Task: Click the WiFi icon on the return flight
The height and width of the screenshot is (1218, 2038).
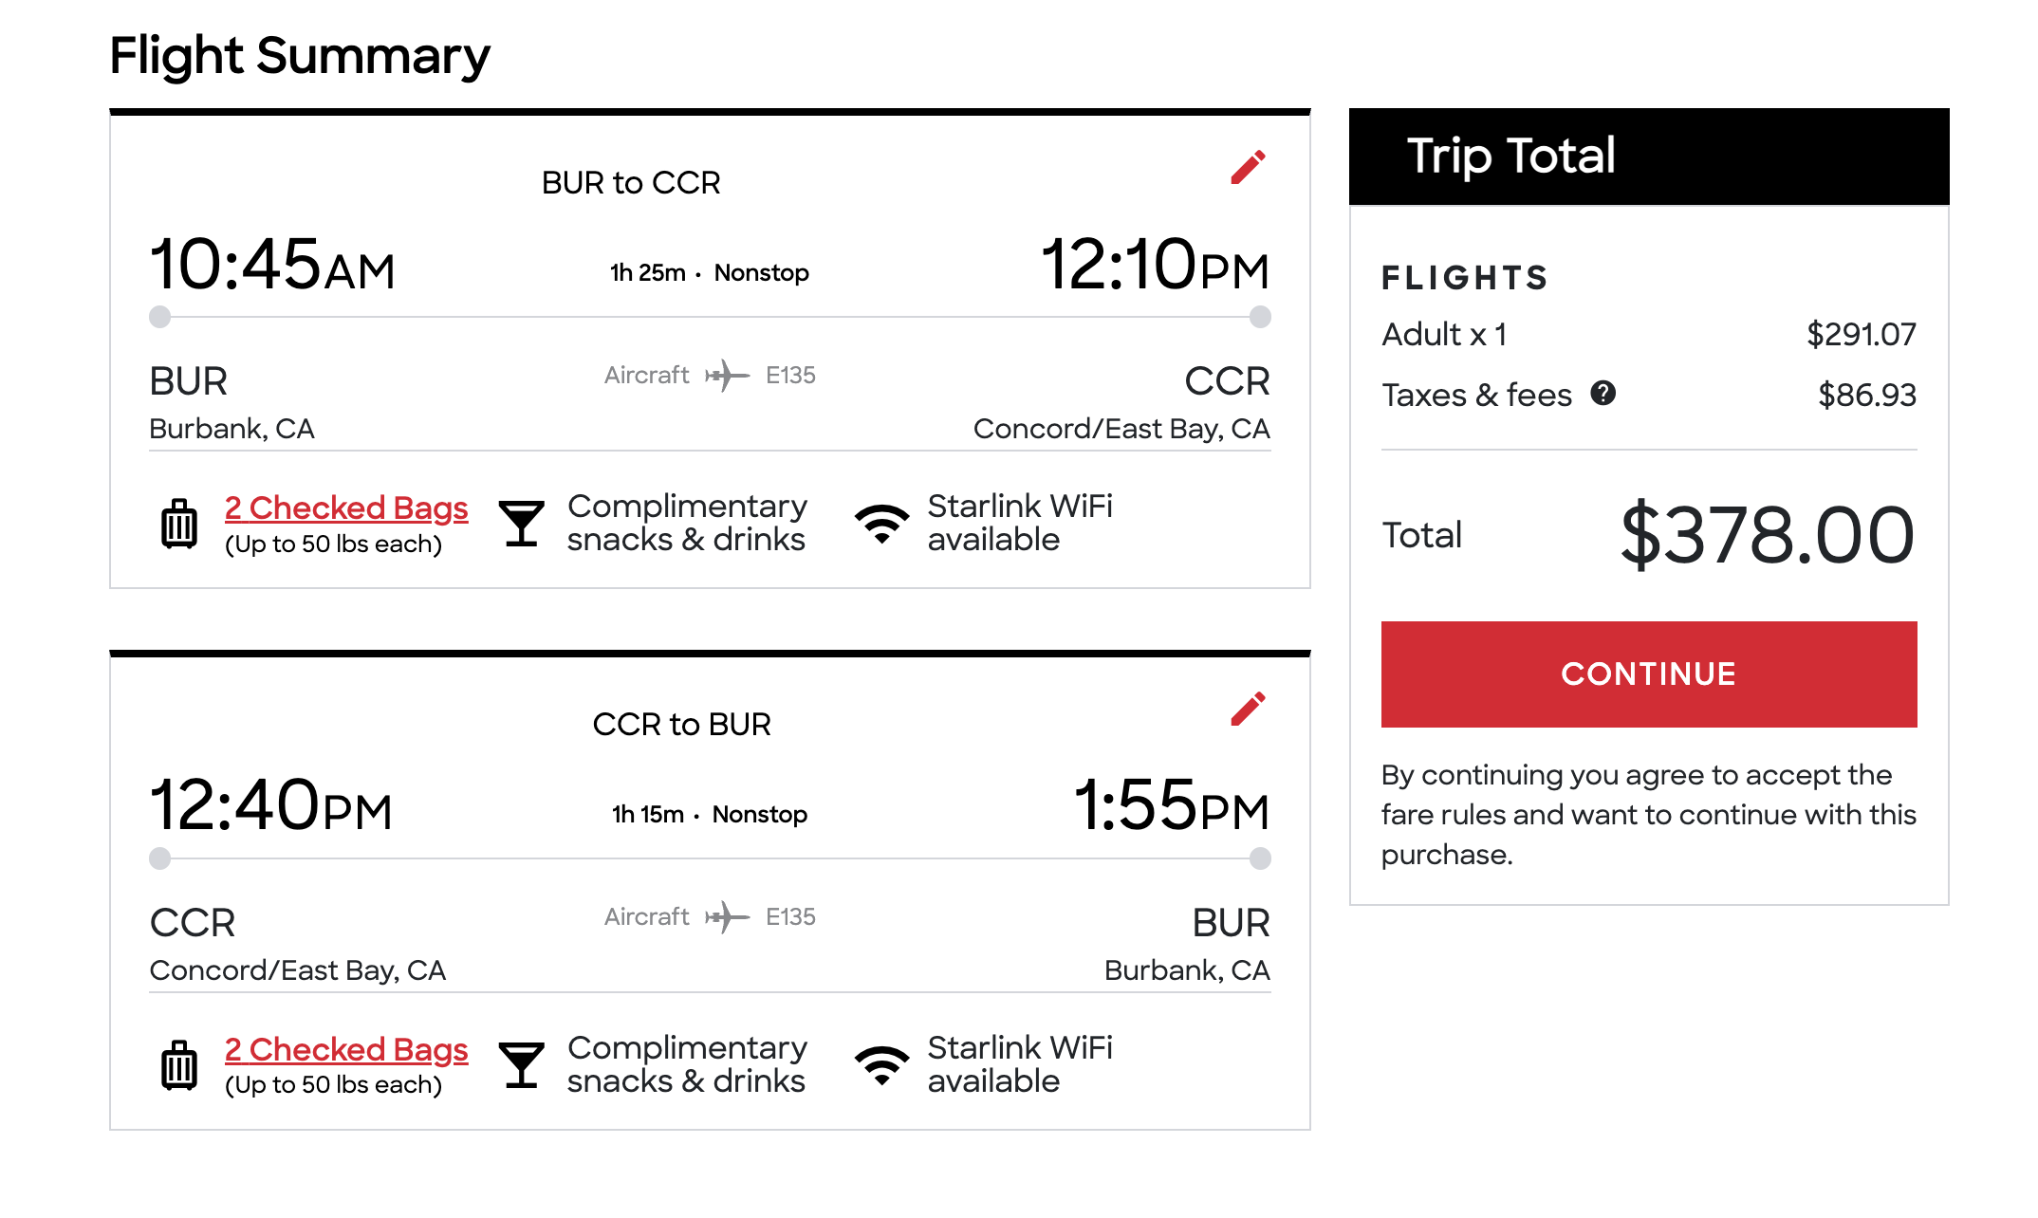Action: [x=882, y=1065]
